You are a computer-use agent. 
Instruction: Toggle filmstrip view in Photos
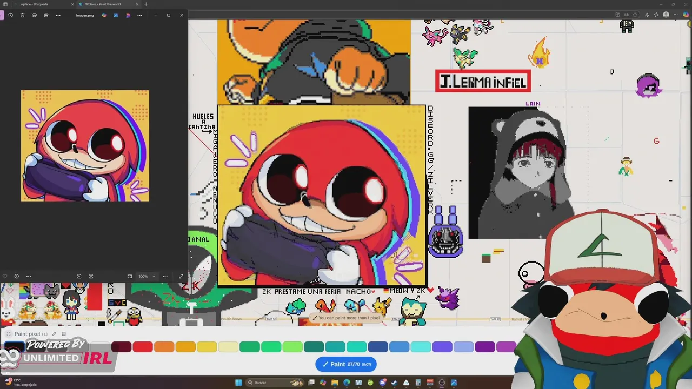click(x=129, y=276)
